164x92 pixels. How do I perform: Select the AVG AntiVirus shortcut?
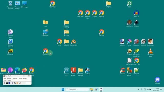coord(129,72)
